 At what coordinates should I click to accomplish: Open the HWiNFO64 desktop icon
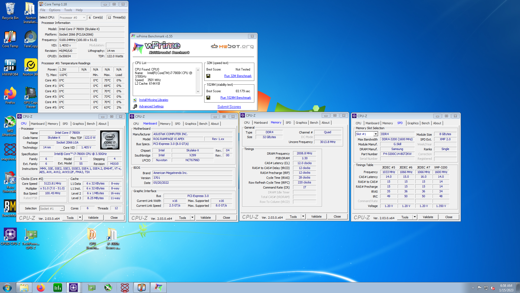click(x=10, y=67)
